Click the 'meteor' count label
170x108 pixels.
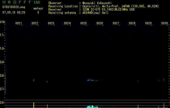coord(38,8)
